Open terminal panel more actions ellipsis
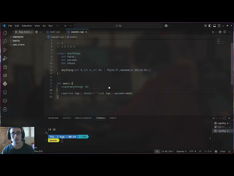 click(220, 118)
